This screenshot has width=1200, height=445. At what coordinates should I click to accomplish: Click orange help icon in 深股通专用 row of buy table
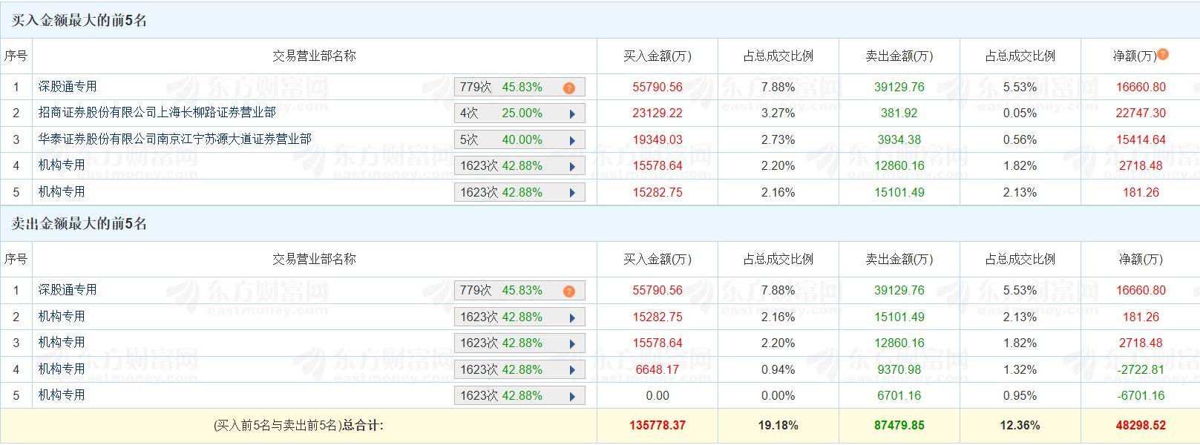pos(569,88)
